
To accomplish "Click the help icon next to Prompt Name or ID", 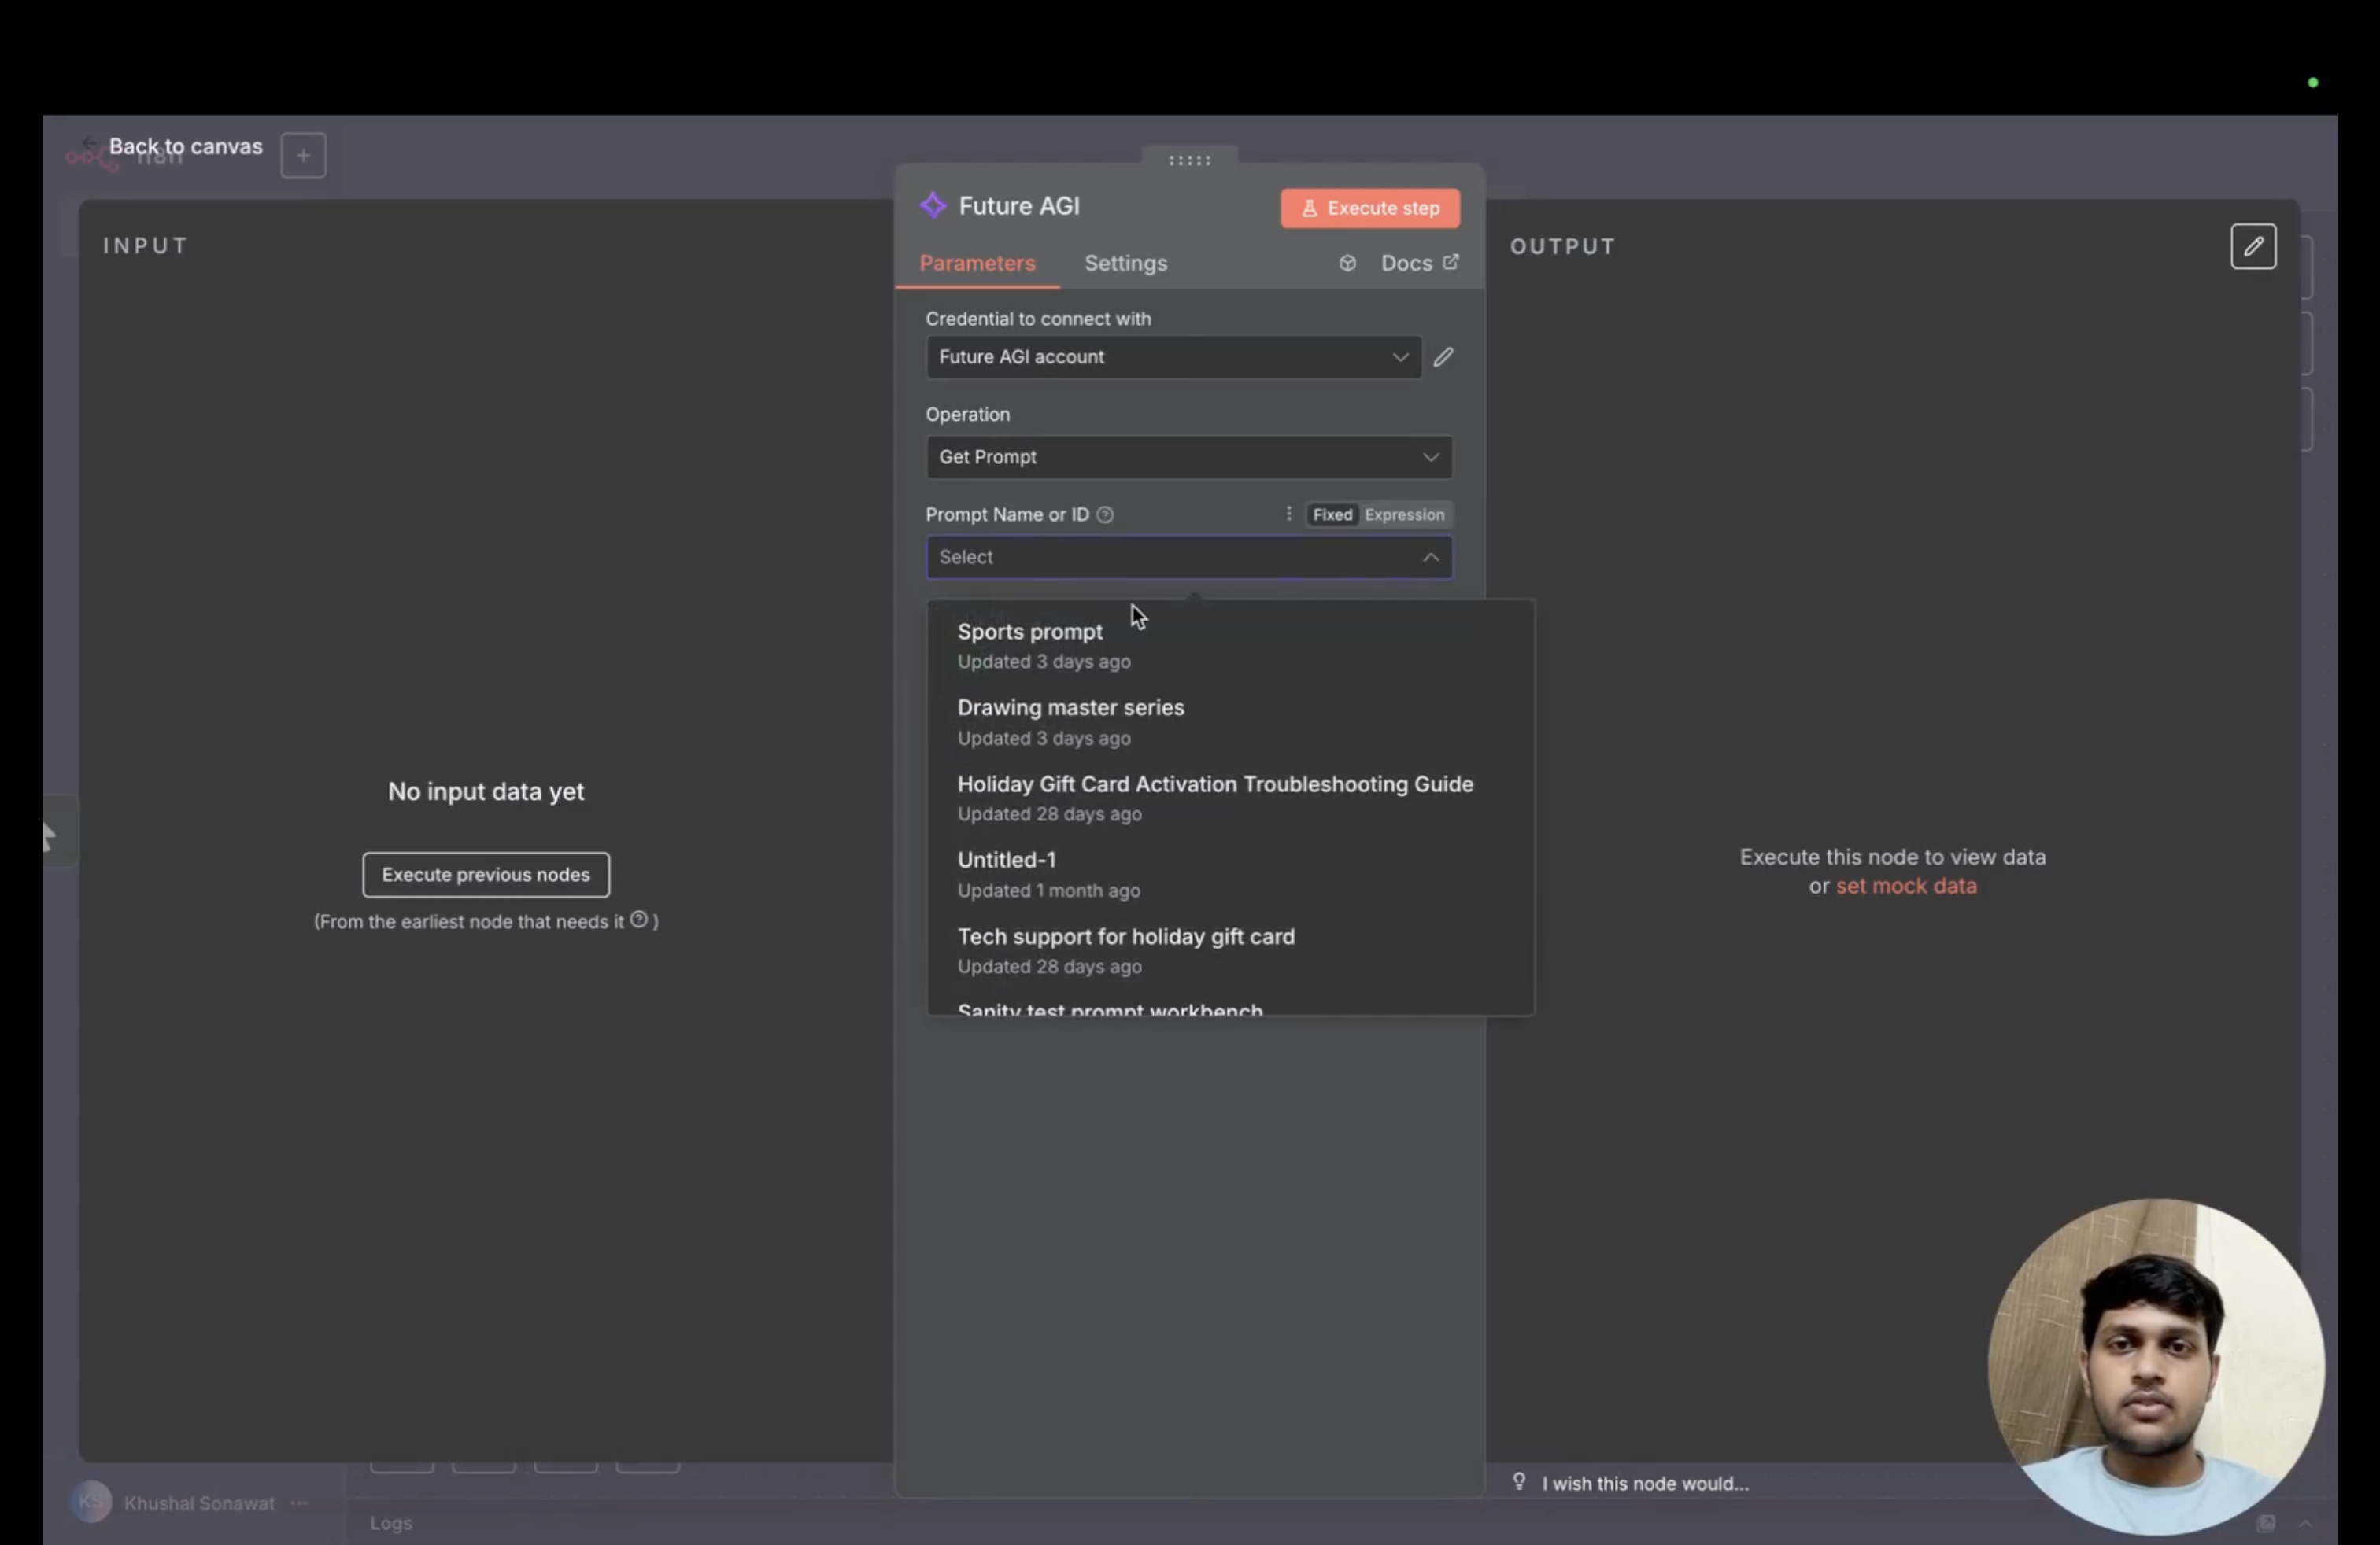I will coord(1105,514).
